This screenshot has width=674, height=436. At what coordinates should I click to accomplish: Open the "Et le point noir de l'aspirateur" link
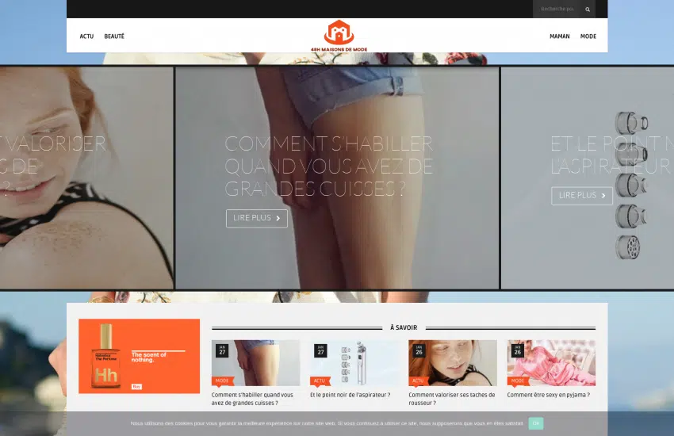pyautogui.click(x=350, y=395)
